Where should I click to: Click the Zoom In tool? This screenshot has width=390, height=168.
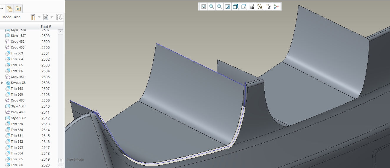coord(211,6)
